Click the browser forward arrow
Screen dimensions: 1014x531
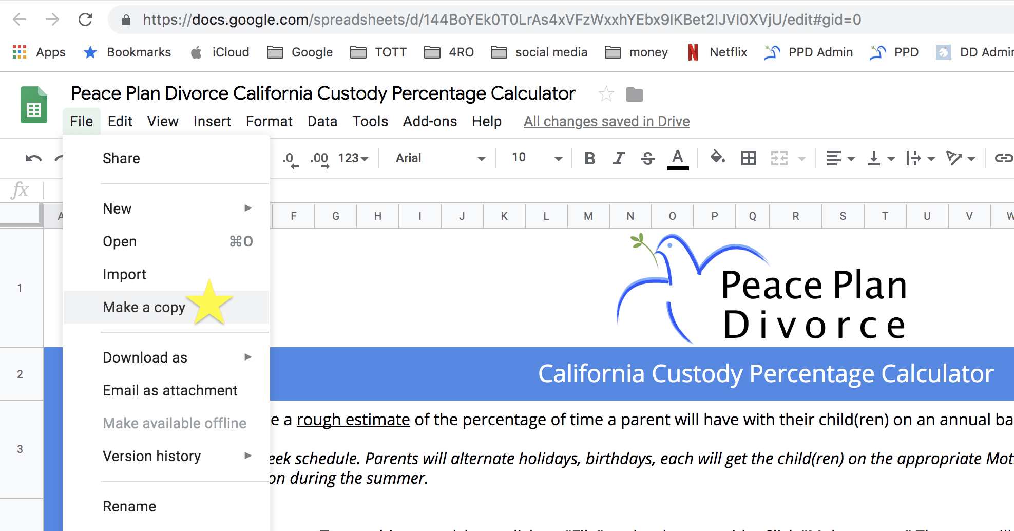tap(52, 20)
